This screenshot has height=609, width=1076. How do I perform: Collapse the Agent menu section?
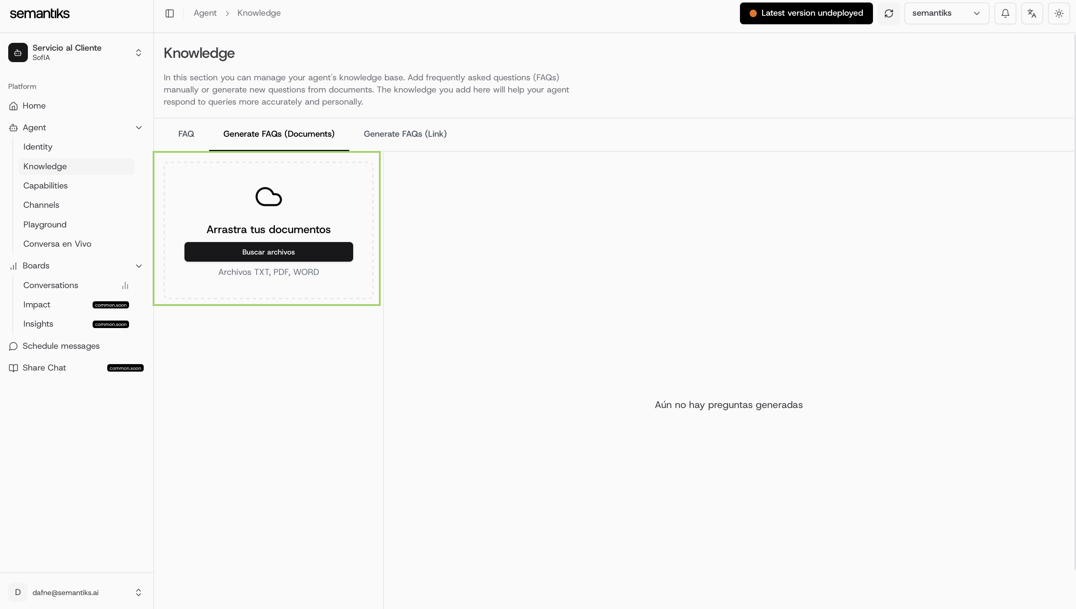pos(139,127)
